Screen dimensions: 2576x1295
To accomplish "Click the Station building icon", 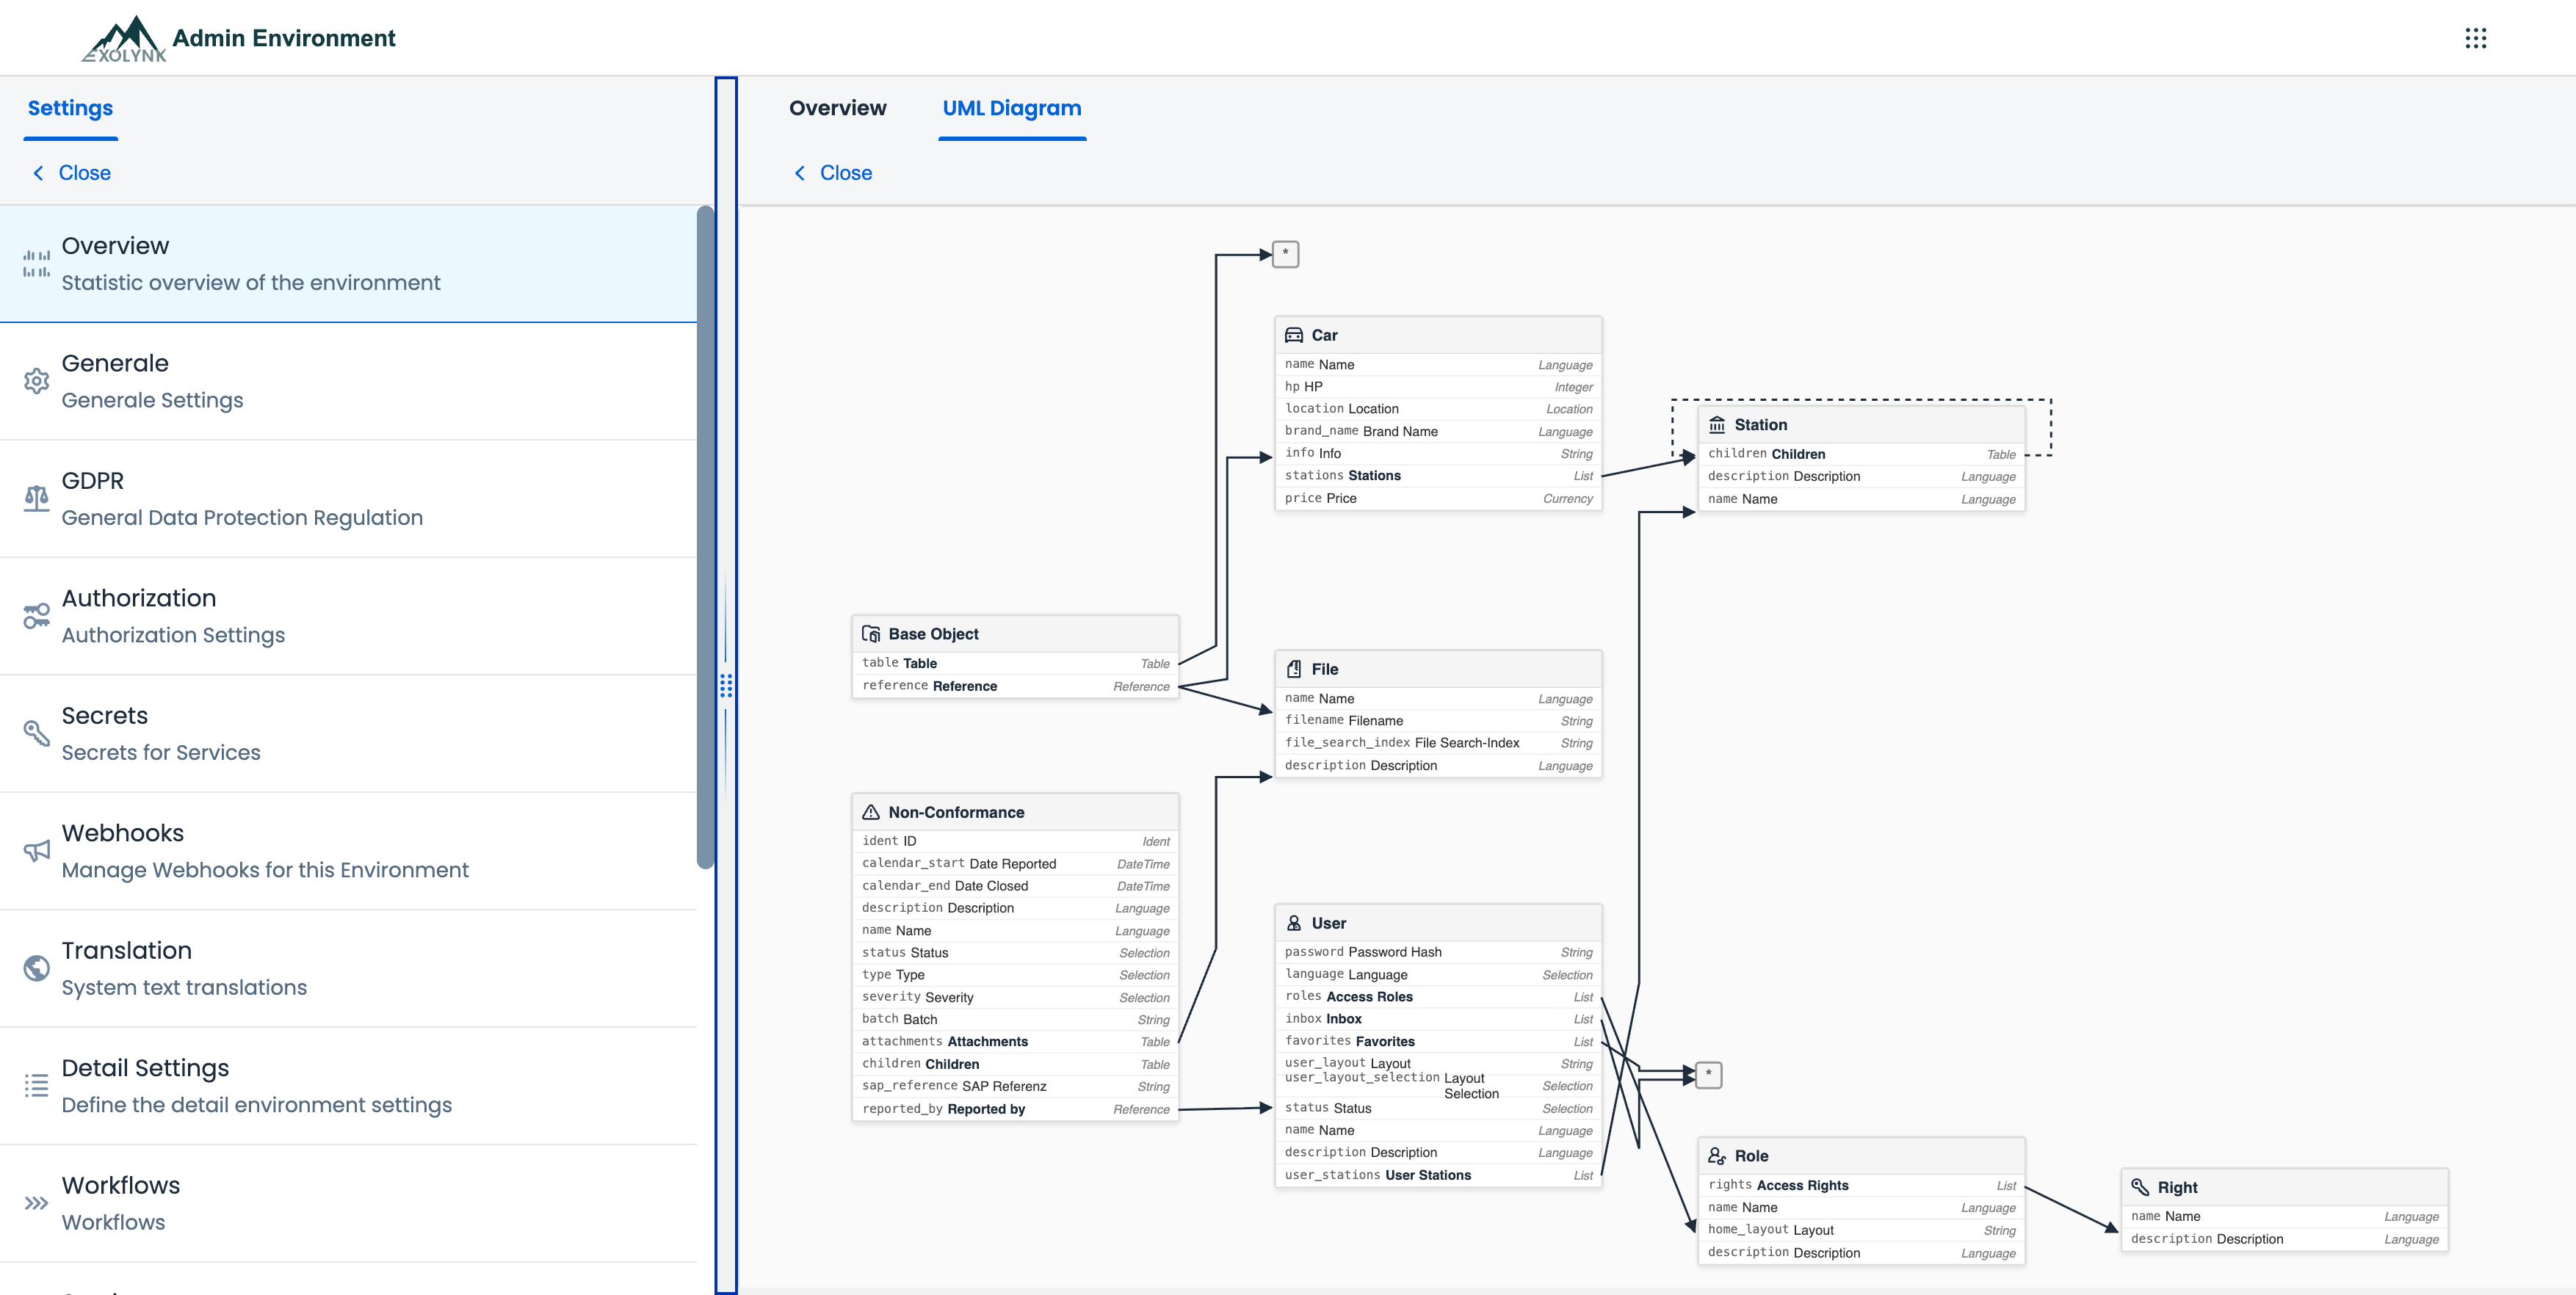I will click(x=1717, y=425).
